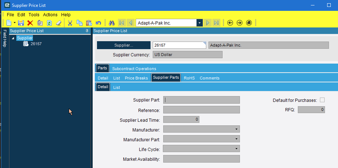Image resolution: width=338 pixels, height=168 pixels.
Task: Click the Adapt-A-Pak Inc. supplier name field
Action: pos(269,45)
